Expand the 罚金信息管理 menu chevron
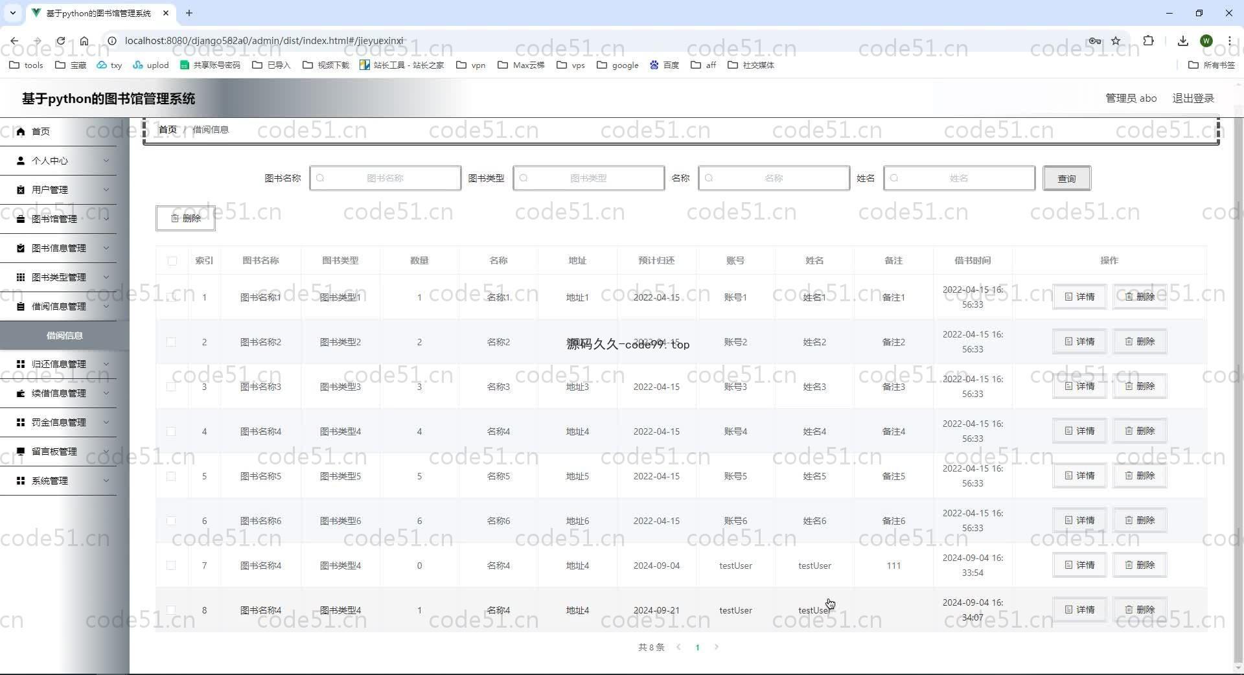 tap(106, 422)
